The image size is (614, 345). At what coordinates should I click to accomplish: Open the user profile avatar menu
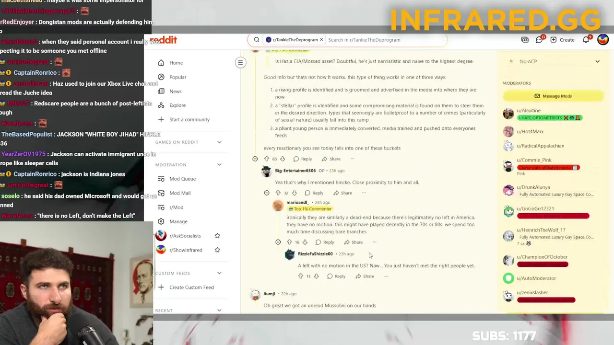click(x=603, y=40)
